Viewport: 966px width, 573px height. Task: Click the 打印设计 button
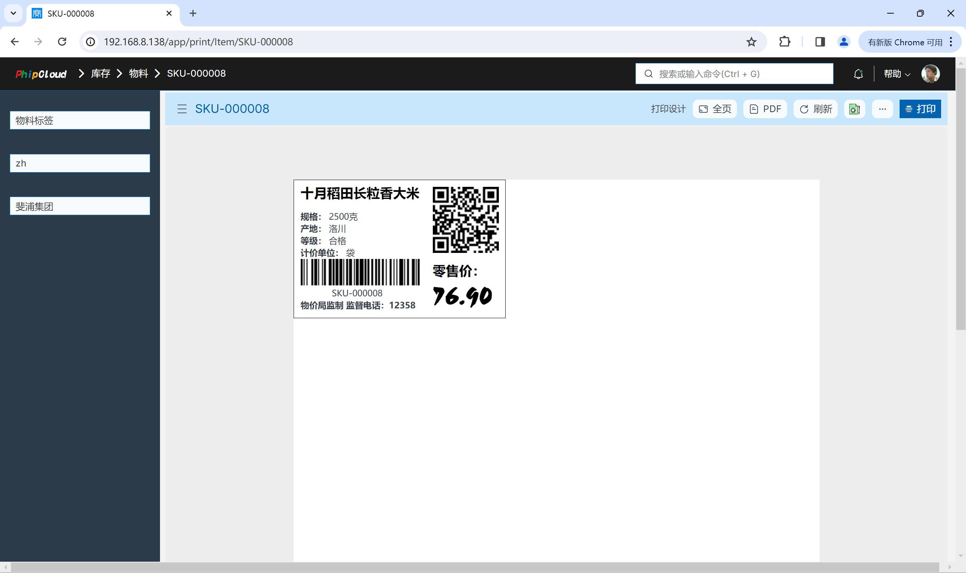point(668,109)
